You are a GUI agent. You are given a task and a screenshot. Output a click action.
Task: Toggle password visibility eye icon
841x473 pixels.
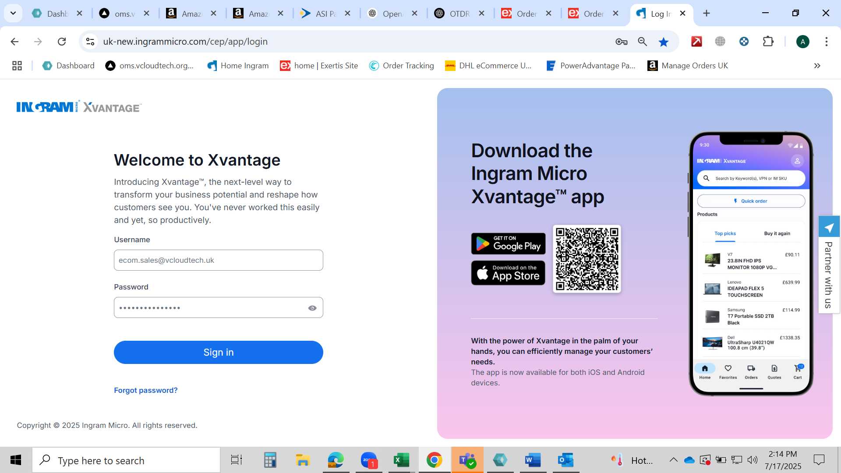pyautogui.click(x=312, y=308)
